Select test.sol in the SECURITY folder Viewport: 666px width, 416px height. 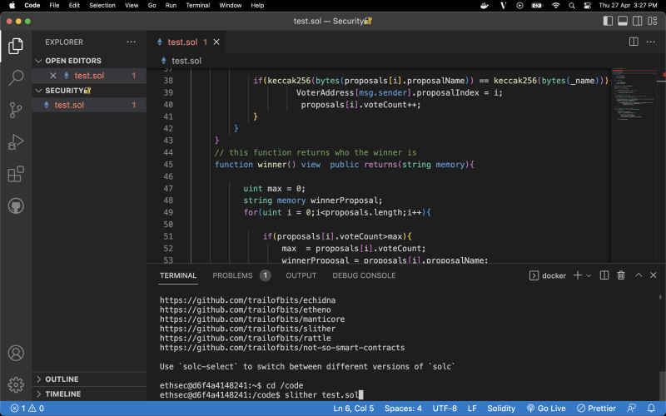89,105
